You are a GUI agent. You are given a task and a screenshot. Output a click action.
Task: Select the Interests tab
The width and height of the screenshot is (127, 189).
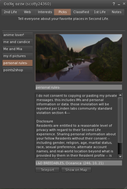[x=45, y=12]
